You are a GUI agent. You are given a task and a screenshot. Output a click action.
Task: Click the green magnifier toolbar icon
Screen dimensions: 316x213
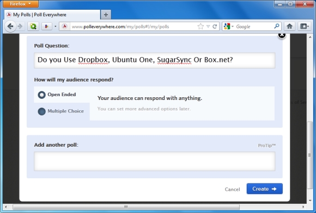(x=33, y=26)
